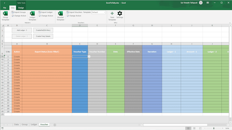
Task: Select the S.No header cell
Action: pos(8,52)
